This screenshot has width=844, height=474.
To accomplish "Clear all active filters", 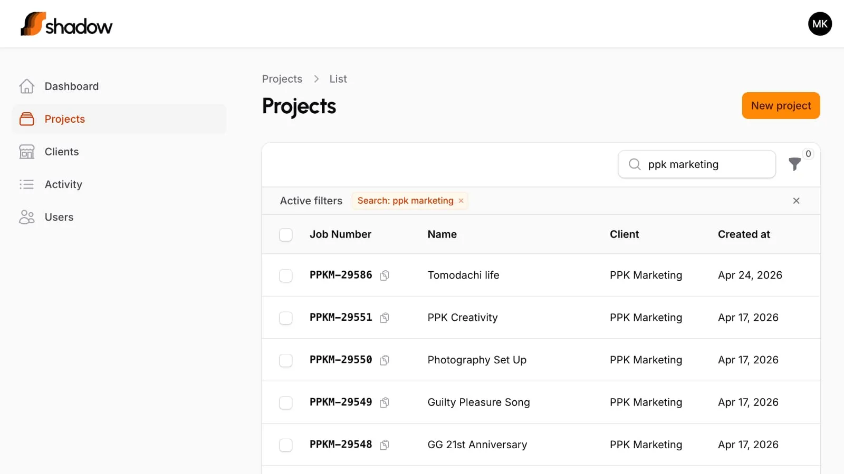I will coord(796,201).
